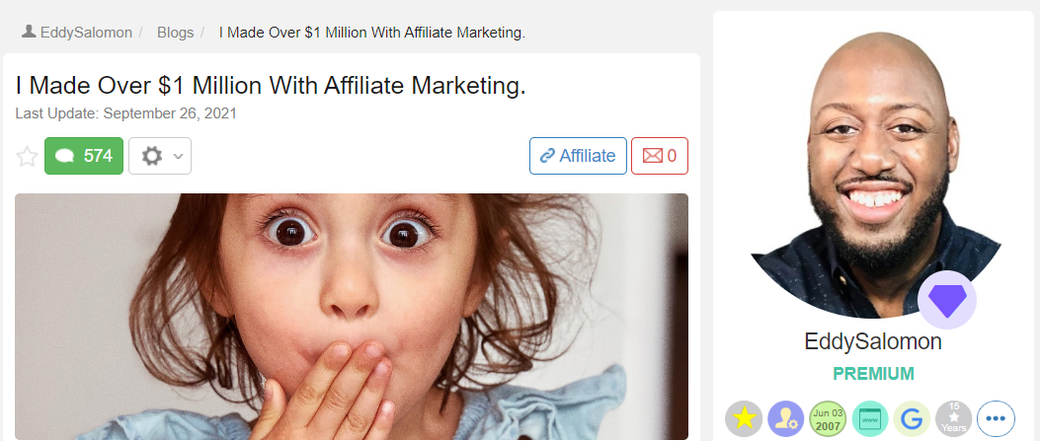Click the teal website www badge

click(870, 418)
